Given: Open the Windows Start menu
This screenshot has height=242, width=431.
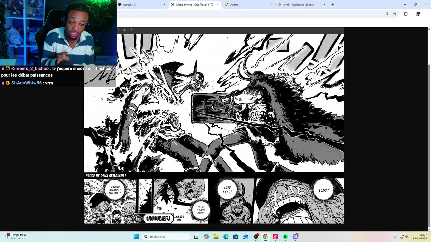Looking at the screenshot, I should [136, 237].
